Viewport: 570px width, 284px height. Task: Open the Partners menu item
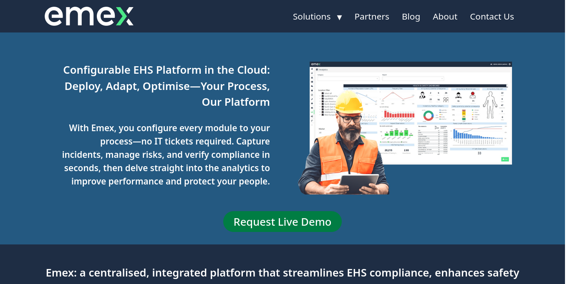click(x=372, y=17)
